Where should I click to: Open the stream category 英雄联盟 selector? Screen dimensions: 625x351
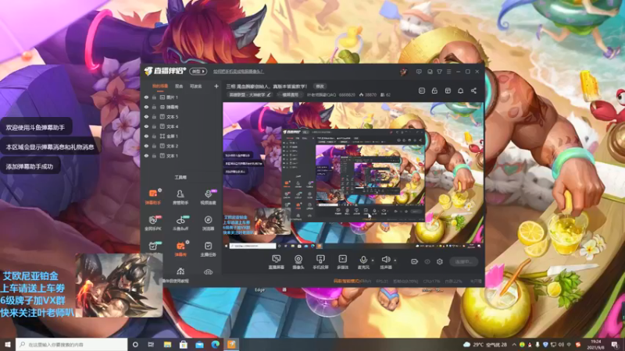(250, 95)
